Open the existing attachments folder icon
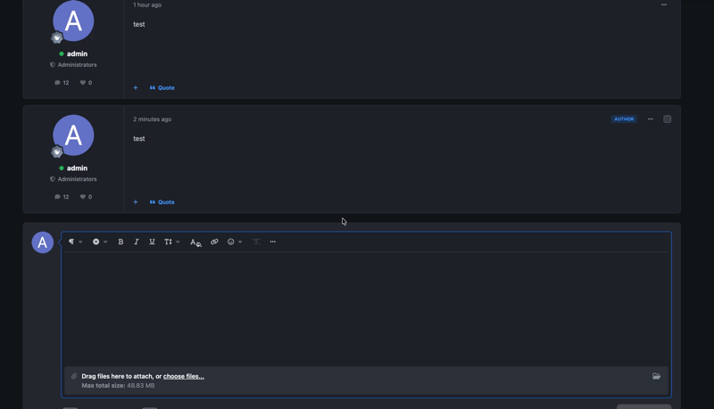 pos(656,376)
